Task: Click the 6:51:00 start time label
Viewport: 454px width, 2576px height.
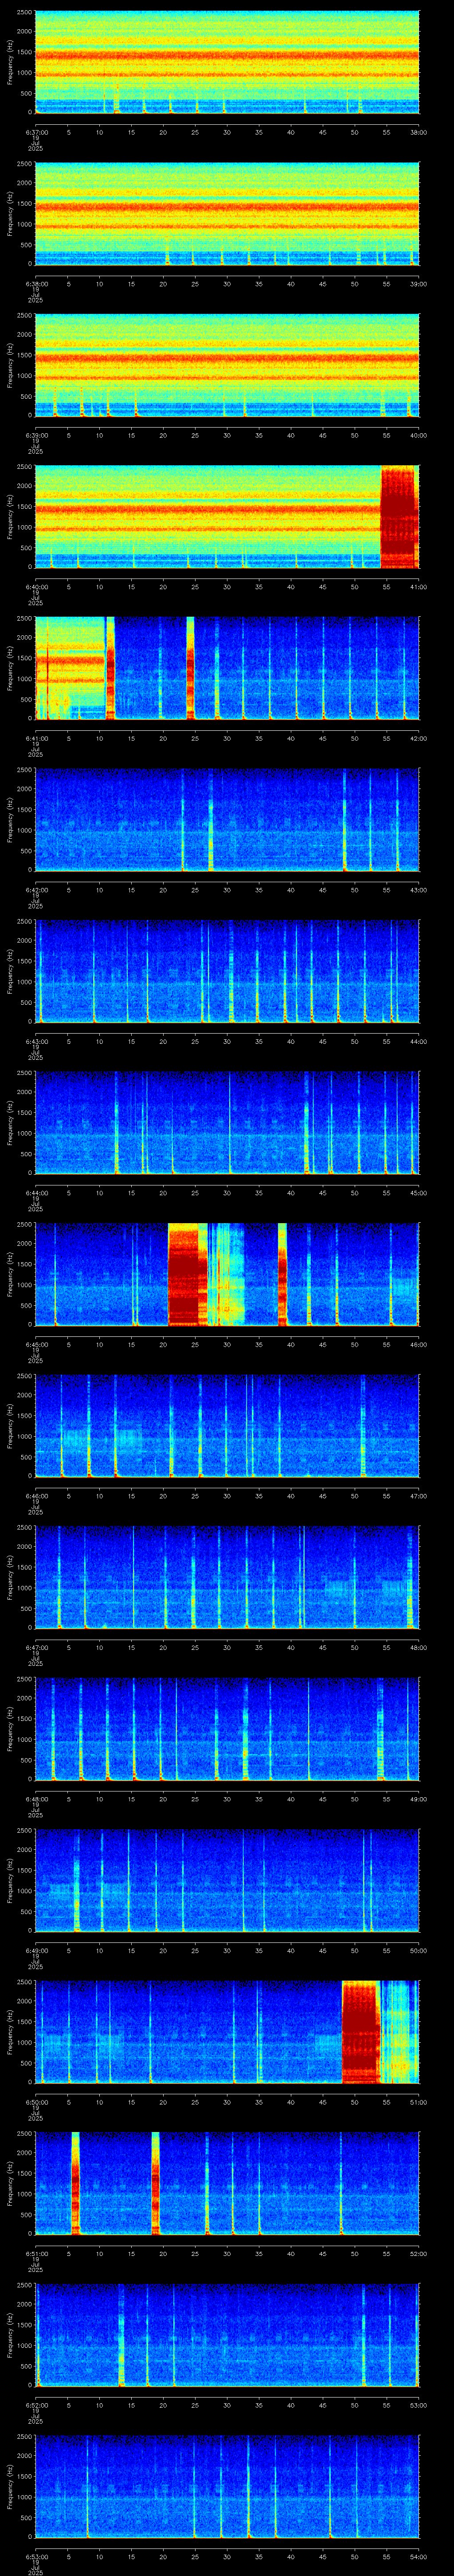Action: tap(36, 2254)
